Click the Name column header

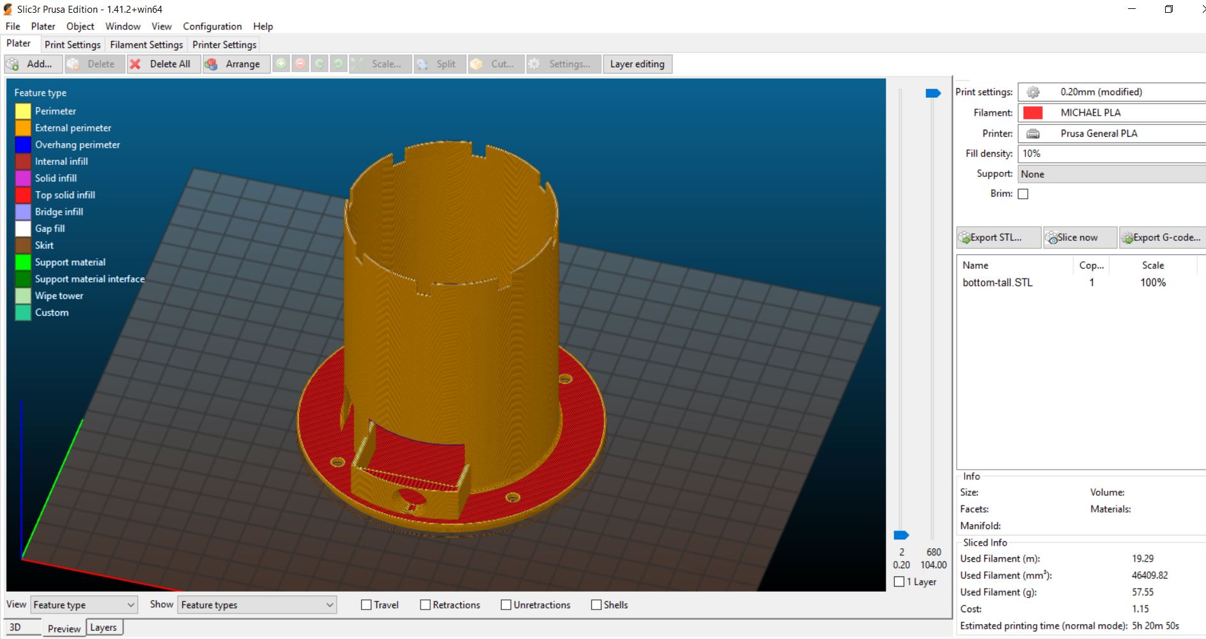tap(1014, 265)
